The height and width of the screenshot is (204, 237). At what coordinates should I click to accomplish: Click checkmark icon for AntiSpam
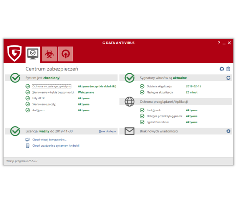(28, 110)
